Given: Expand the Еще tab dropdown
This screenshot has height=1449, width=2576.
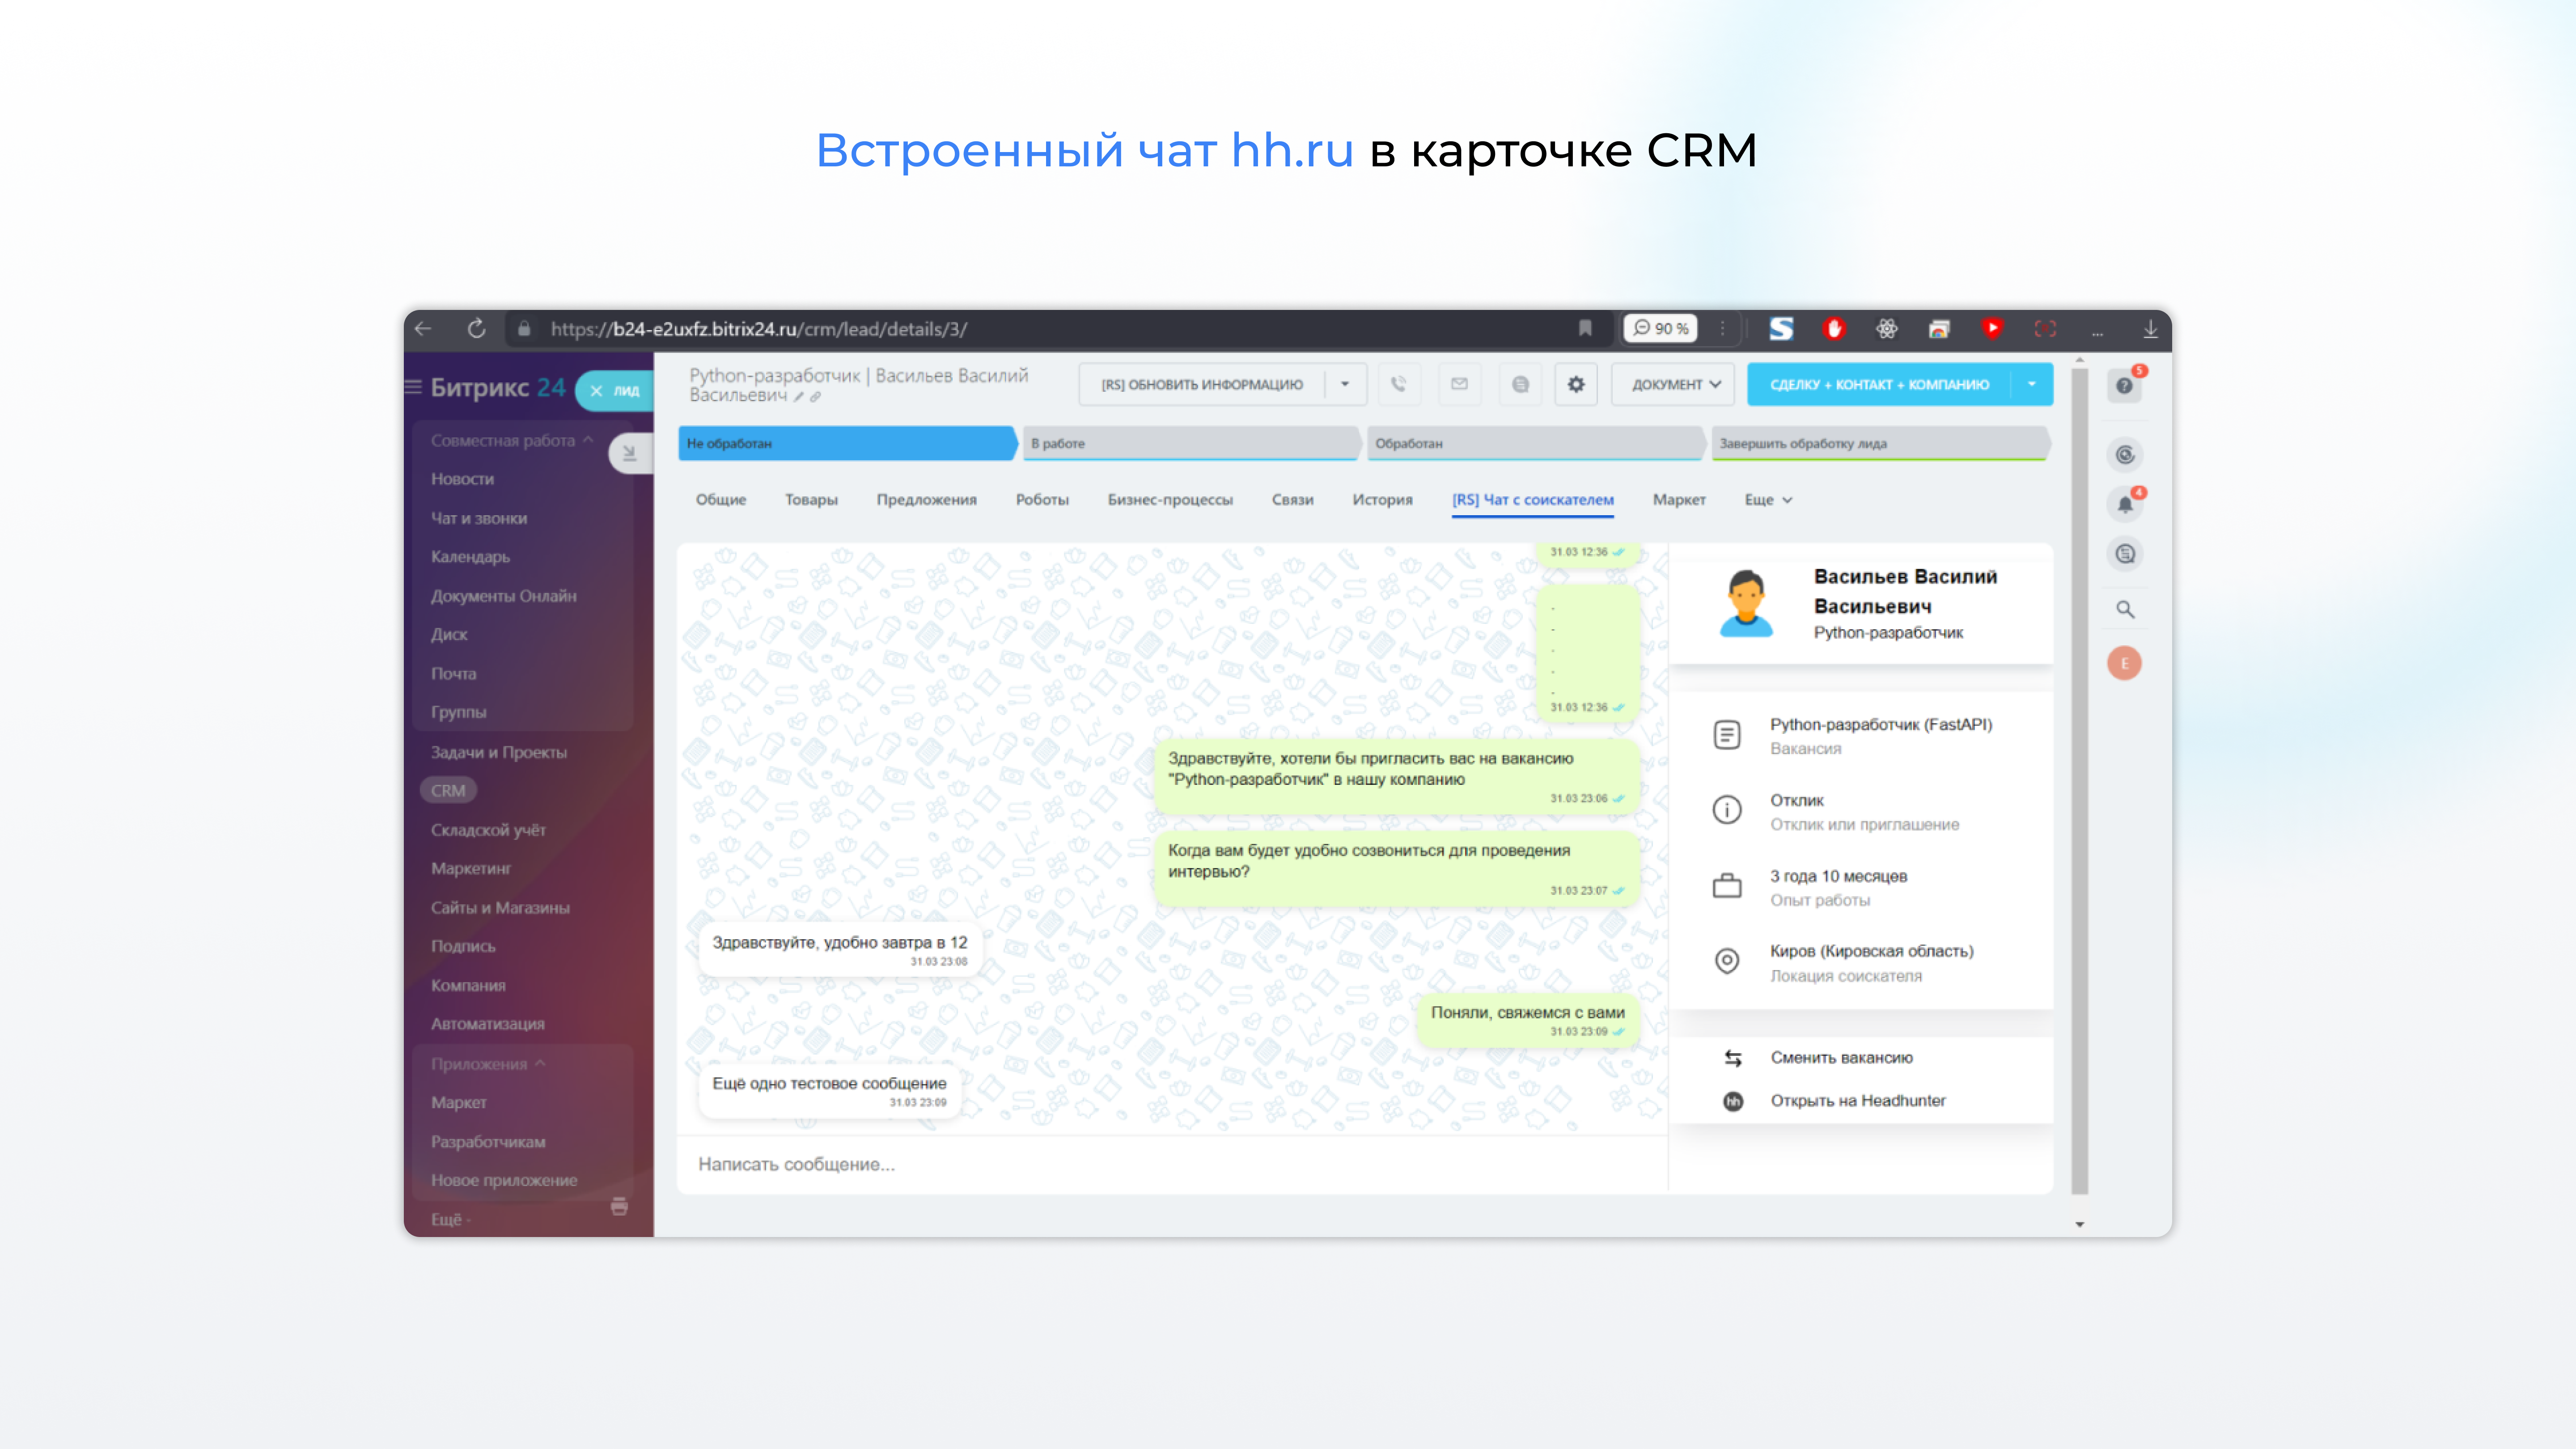Looking at the screenshot, I should 1768,500.
